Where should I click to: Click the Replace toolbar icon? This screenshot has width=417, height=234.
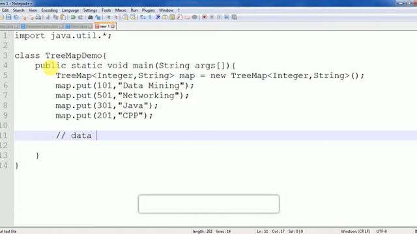tap(98, 18)
